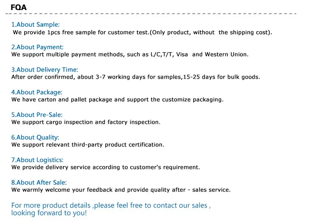This screenshot has width=313, height=224.
Task: Click the multiple payment methods sentence
Action: (130, 55)
